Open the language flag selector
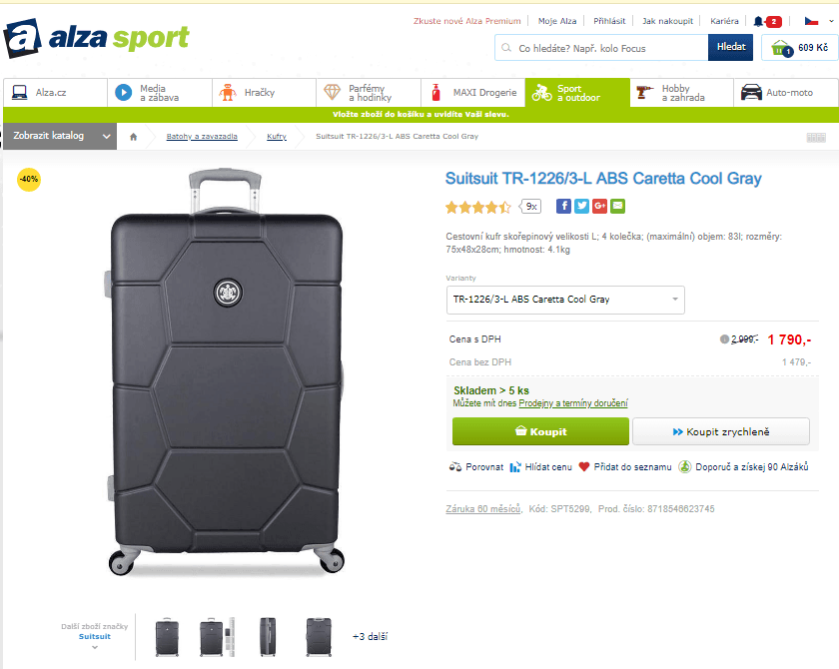Image resolution: width=839 pixels, height=669 pixels. click(810, 21)
